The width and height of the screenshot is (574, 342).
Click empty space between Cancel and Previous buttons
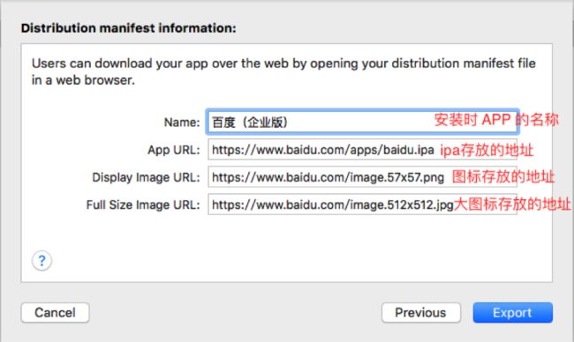[234, 312]
